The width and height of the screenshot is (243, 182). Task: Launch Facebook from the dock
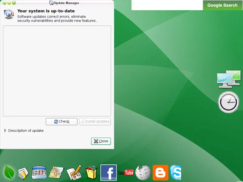108,173
